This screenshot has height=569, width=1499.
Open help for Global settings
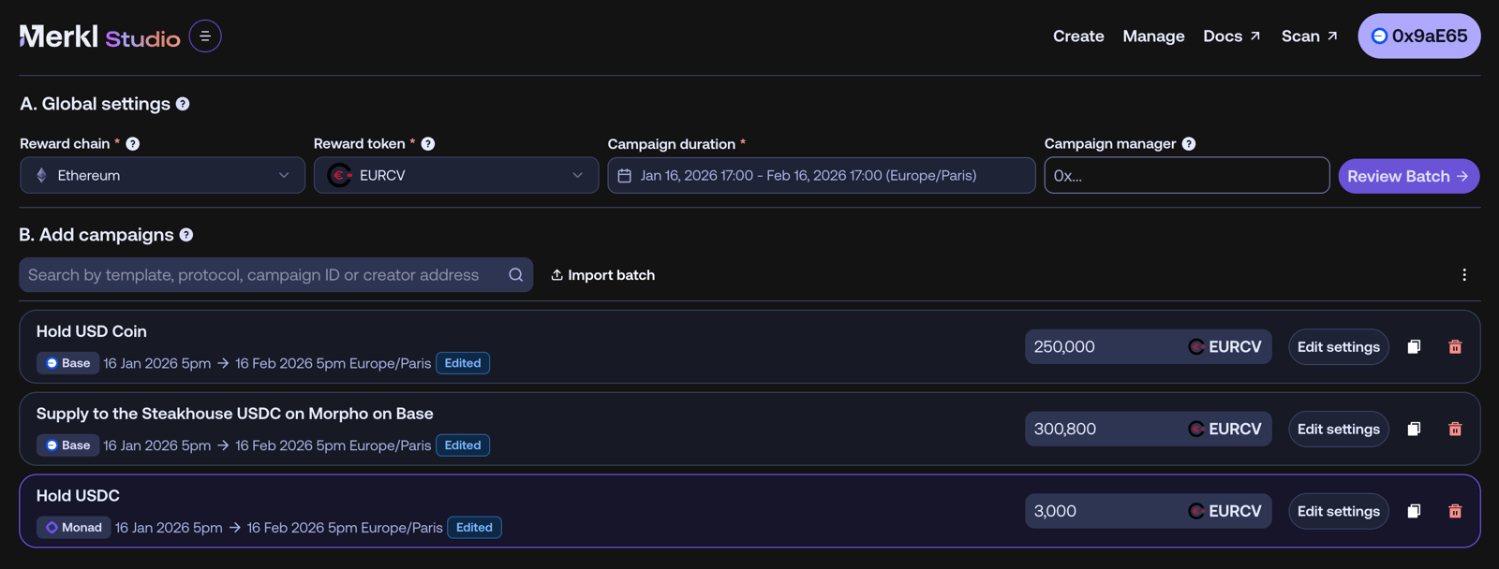click(183, 104)
